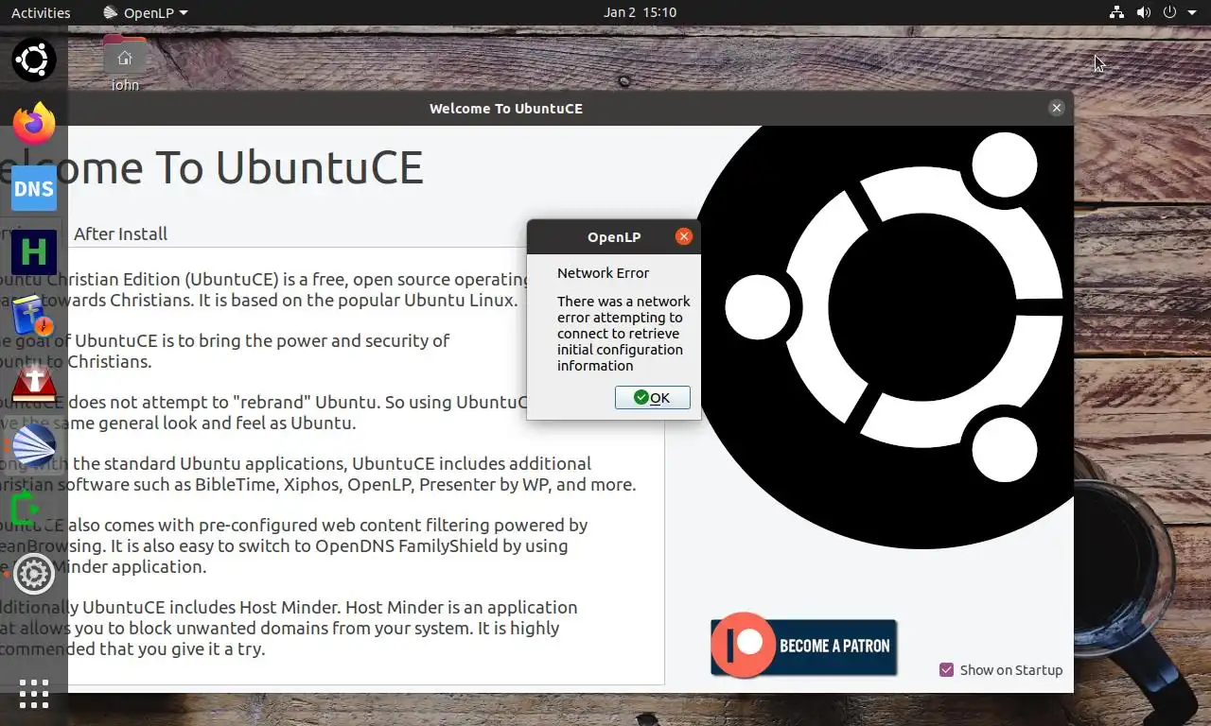
Task: Open the Jan 2 15:10 clock calendar
Action: [x=641, y=12]
